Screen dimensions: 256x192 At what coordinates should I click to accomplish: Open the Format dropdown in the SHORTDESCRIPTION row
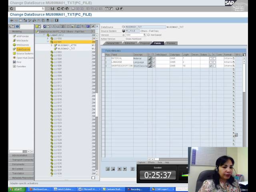234,66
